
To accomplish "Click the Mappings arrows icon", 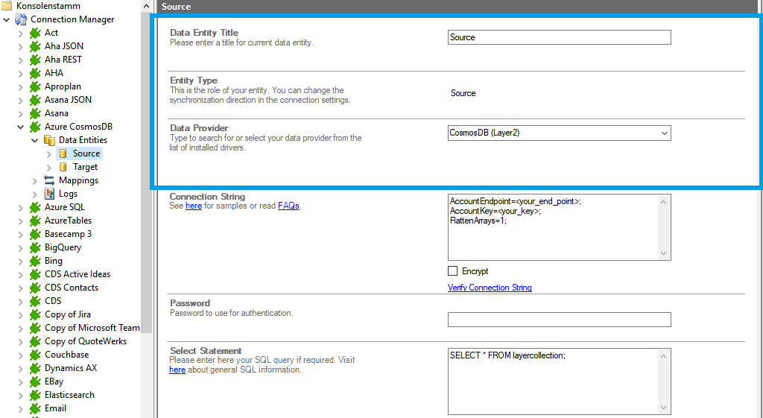I will pyautogui.click(x=49, y=180).
